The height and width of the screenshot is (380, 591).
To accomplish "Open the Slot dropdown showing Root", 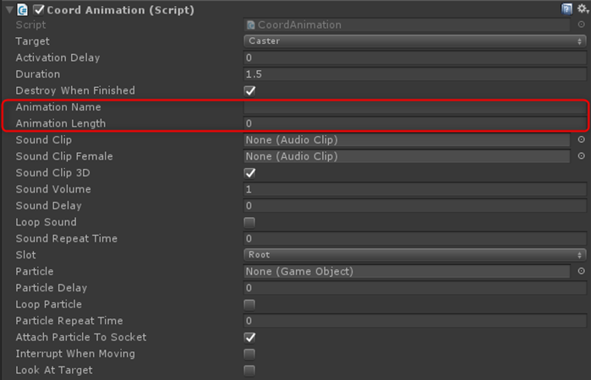I will tap(414, 255).
